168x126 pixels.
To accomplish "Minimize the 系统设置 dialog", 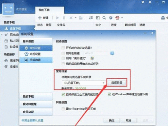I will [x=145, y=33].
